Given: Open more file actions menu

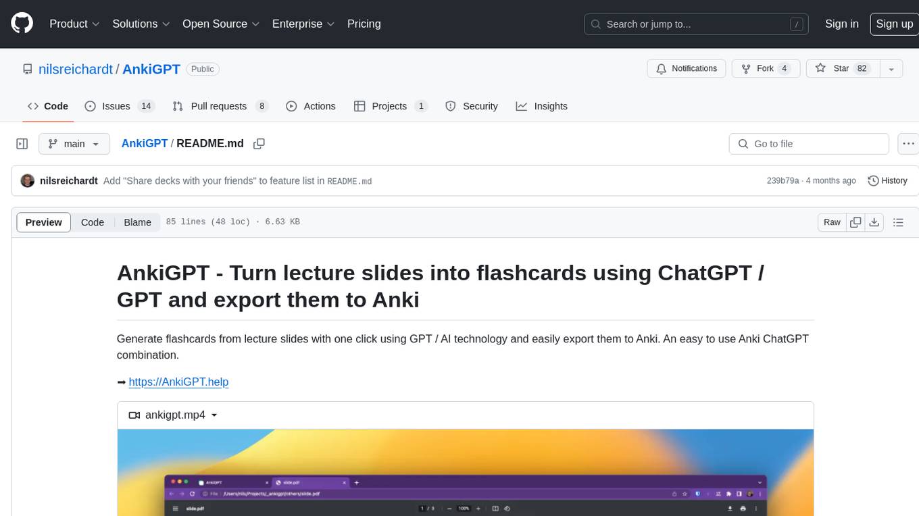Looking at the screenshot, I should pos(908,144).
